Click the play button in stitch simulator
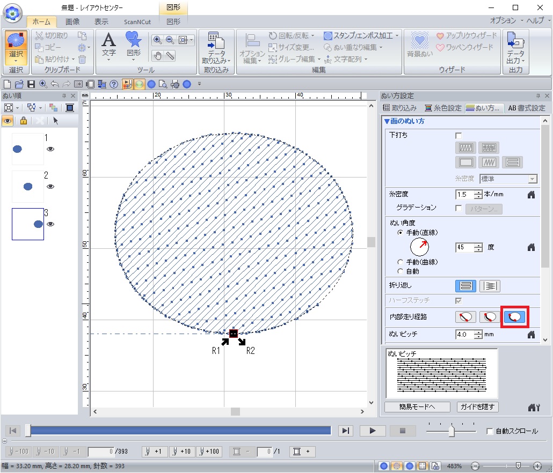This screenshot has width=553, height=473. coord(373,431)
